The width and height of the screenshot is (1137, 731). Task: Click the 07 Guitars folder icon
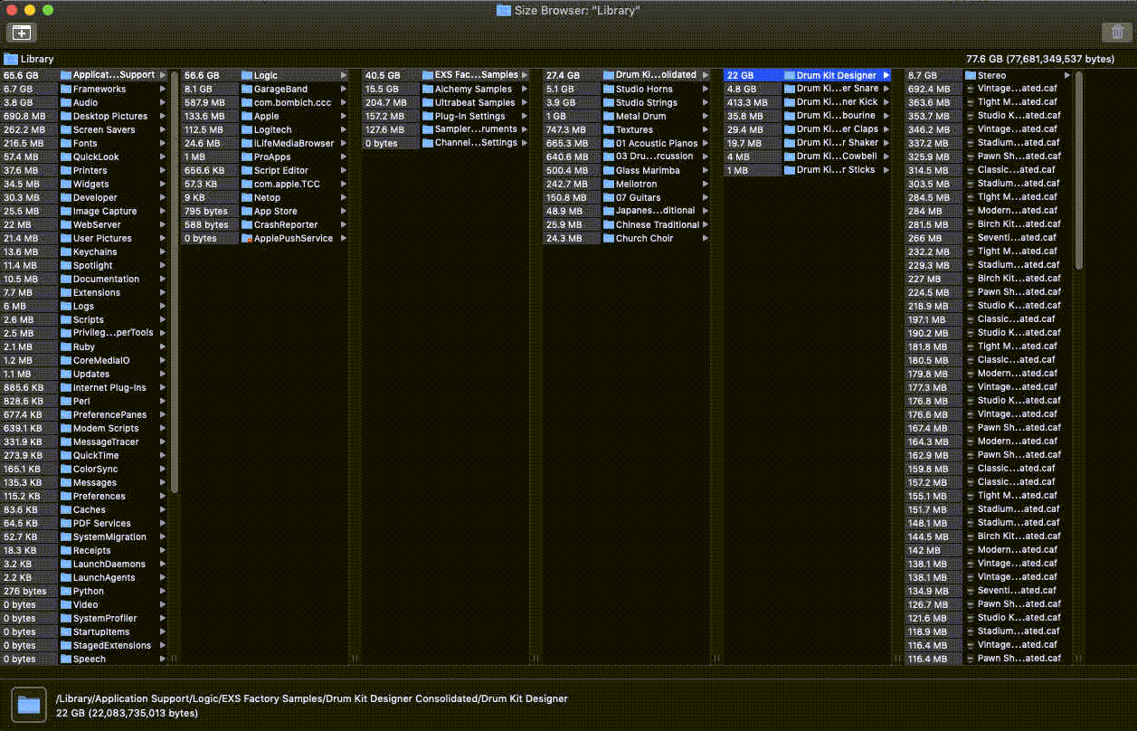pos(609,197)
